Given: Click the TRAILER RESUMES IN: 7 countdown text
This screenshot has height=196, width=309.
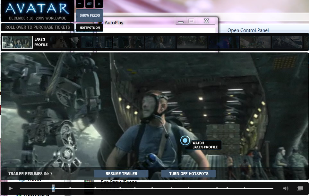Looking at the screenshot, I should coord(30,174).
